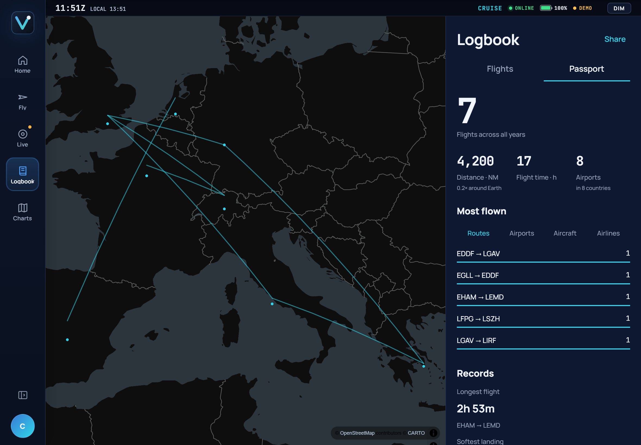Select the Logbook sidebar item

click(x=23, y=174)
